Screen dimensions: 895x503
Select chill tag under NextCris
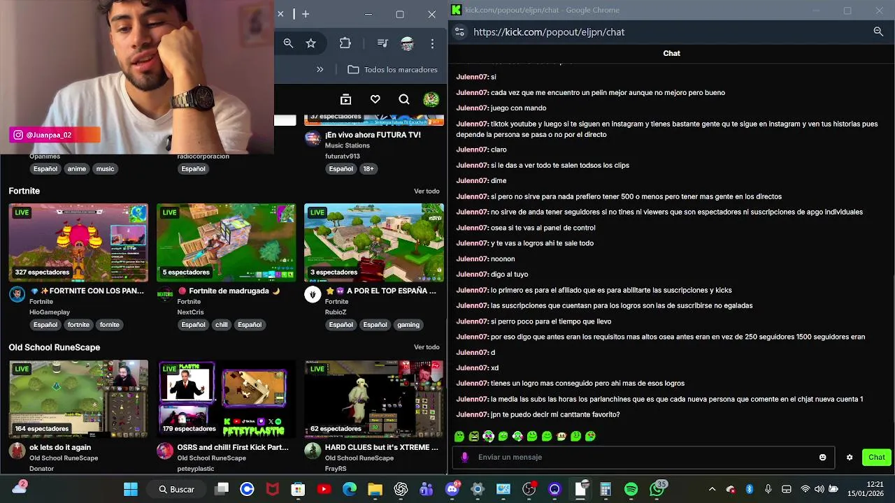(x=222, y=325)
